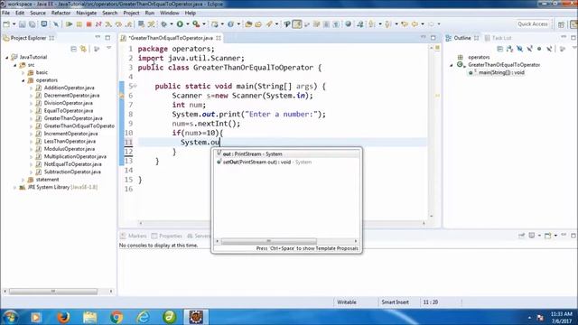Click the Next Annotation toolbar icon
This screenshot has width=578, height=325.
372,24
